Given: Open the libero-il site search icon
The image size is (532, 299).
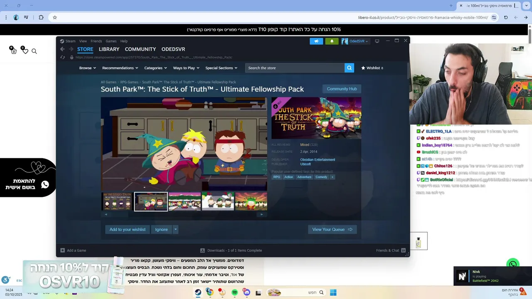Looking at the screenshot, I should pos(34,51).
